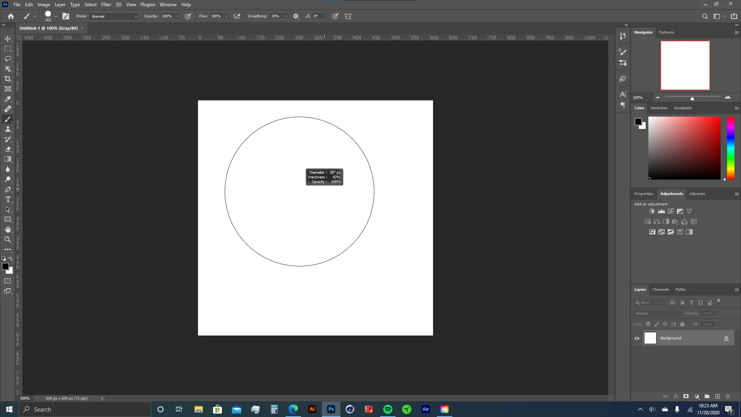Select the Crop tool
741x417 pixels.
(8, 79)
